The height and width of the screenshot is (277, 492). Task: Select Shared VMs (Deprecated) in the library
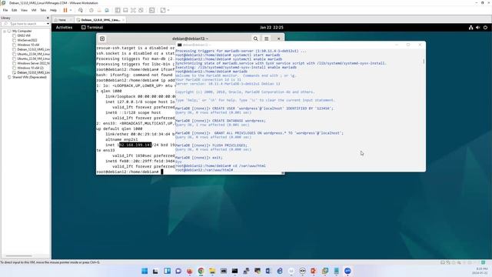29,77
